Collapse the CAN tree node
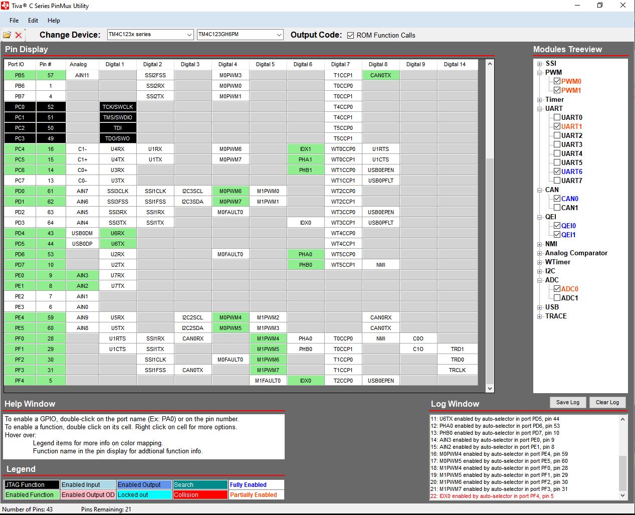 (x=540, y=190)
